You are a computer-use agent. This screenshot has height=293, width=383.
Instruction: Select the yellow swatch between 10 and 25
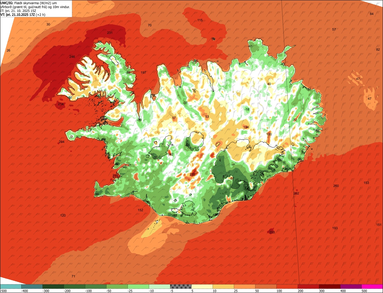coord(223,286)
